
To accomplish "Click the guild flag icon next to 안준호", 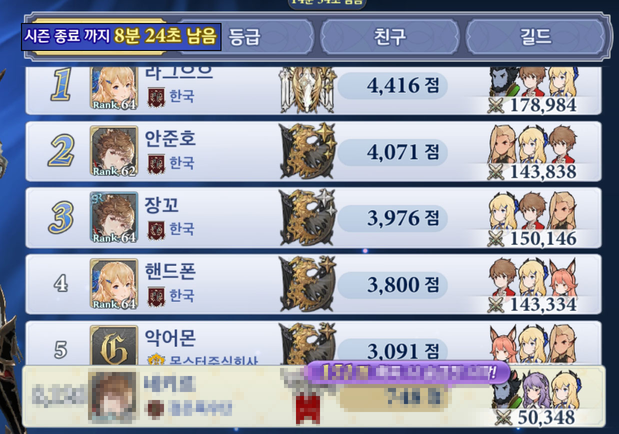I will pos(156,163).
